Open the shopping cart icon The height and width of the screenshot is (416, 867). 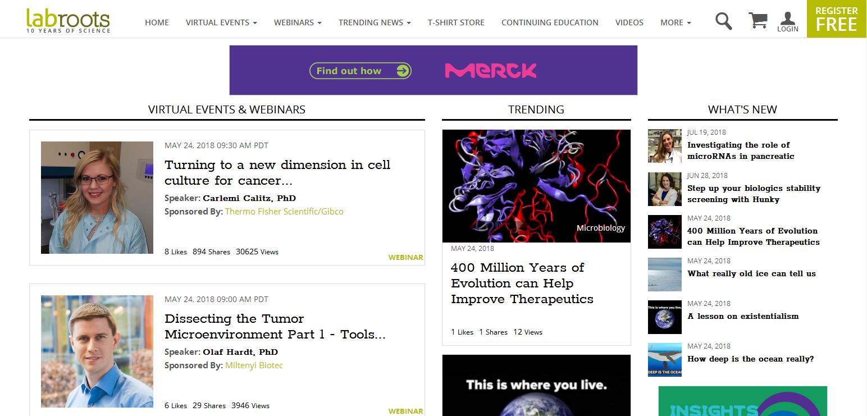758,21
